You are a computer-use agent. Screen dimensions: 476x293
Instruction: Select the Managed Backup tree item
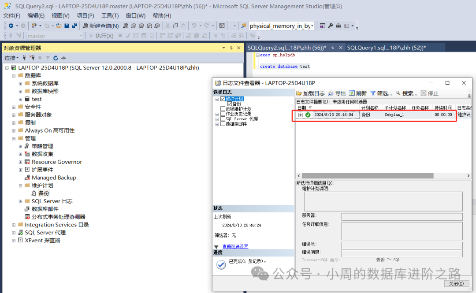(x=50, y=178)
